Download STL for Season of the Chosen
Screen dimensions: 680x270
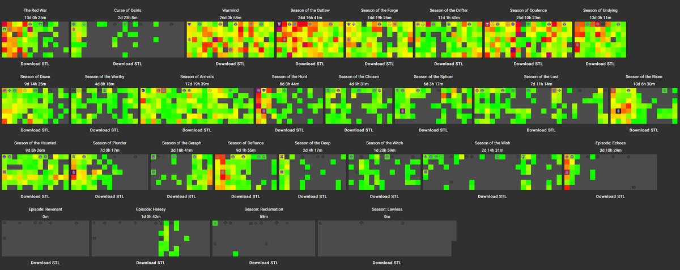tap(359, 130)
